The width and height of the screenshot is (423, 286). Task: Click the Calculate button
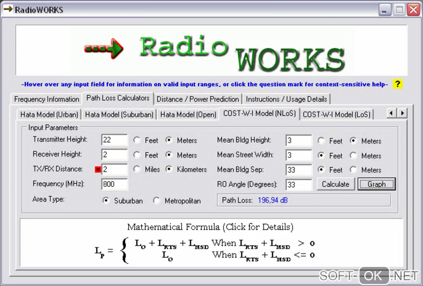click(335, 184)
